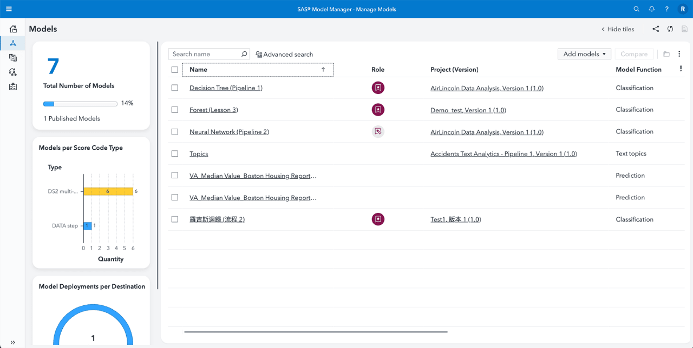Refresh the models list
693x348 pixels.
click(670, 29)
